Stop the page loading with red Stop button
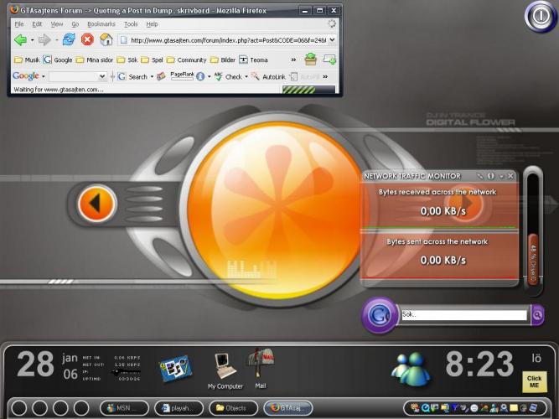This screenshot has height=419, width=559. (x=87, y=39)
